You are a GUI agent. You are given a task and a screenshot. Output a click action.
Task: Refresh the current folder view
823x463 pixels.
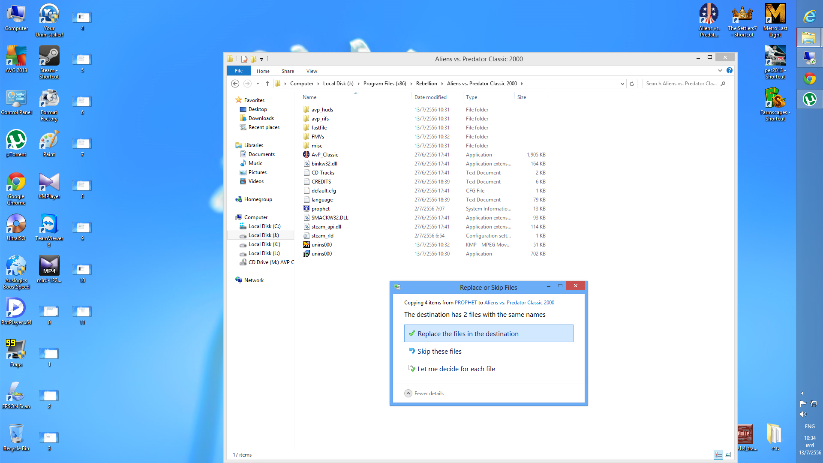632,84
